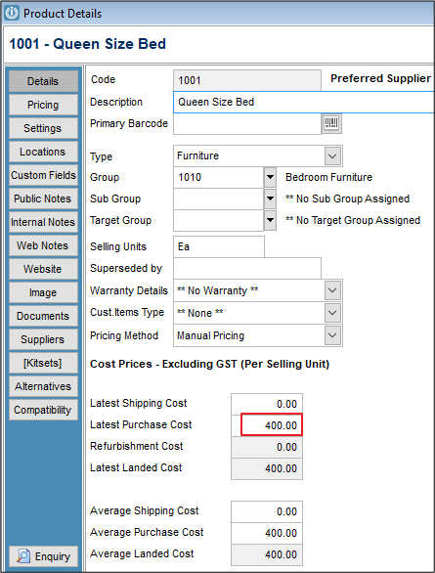The image size is (435, 573).
Task: Open the Sub Group dropdown arrow
Action: (270, 198)
